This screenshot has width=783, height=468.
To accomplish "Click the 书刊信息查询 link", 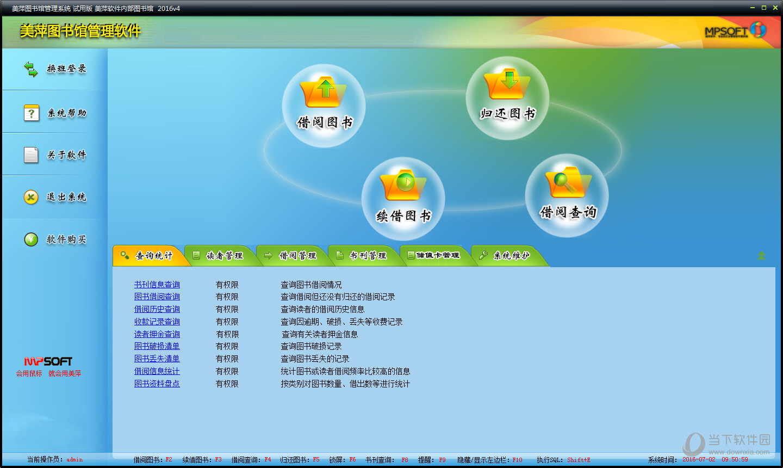I will click(x=157, y=285).
